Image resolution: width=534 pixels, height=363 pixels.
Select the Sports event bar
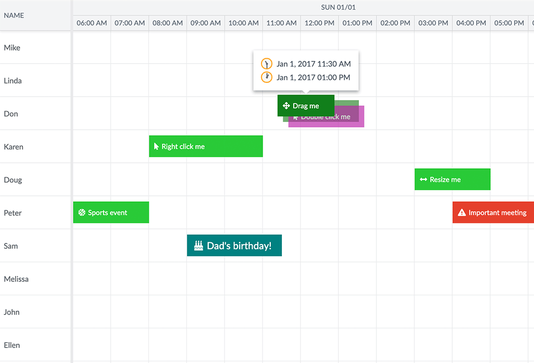point(111,212)
